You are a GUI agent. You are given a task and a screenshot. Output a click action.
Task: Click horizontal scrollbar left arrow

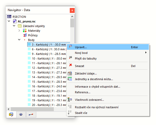(8, 109)
